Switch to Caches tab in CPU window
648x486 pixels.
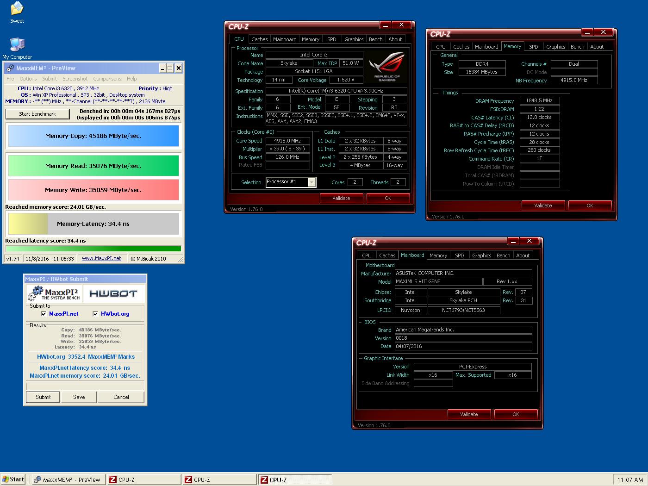[259, 39]
